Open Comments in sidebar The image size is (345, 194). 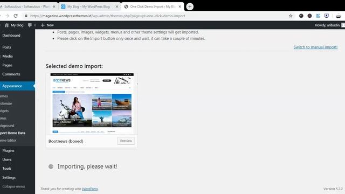pyautogui.click(x=11, y=74)
